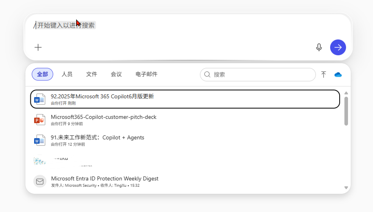
Task: Activate the microphone dictation icon
Action: [319, 48]
